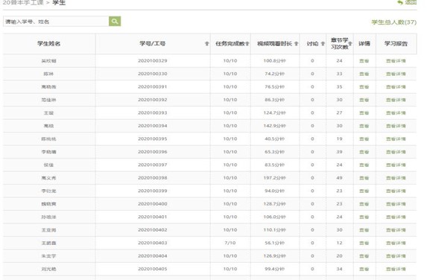Click the total student count (37) label

[x=393, y=22]
